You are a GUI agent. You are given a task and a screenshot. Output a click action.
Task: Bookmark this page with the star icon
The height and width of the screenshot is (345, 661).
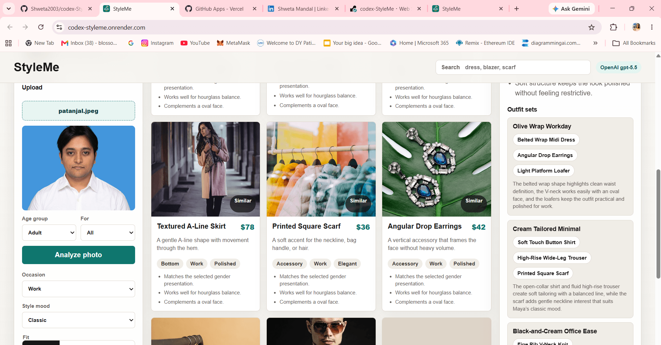click(x=591, y=27)
